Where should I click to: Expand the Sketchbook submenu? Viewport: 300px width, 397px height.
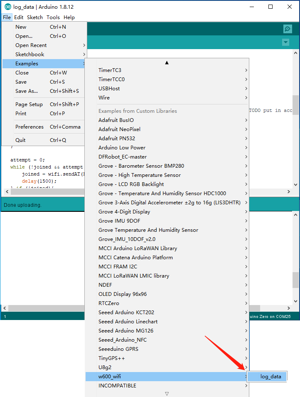tap(44, 54)
